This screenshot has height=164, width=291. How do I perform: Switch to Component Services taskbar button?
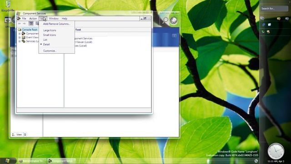[x=61, y=161]
